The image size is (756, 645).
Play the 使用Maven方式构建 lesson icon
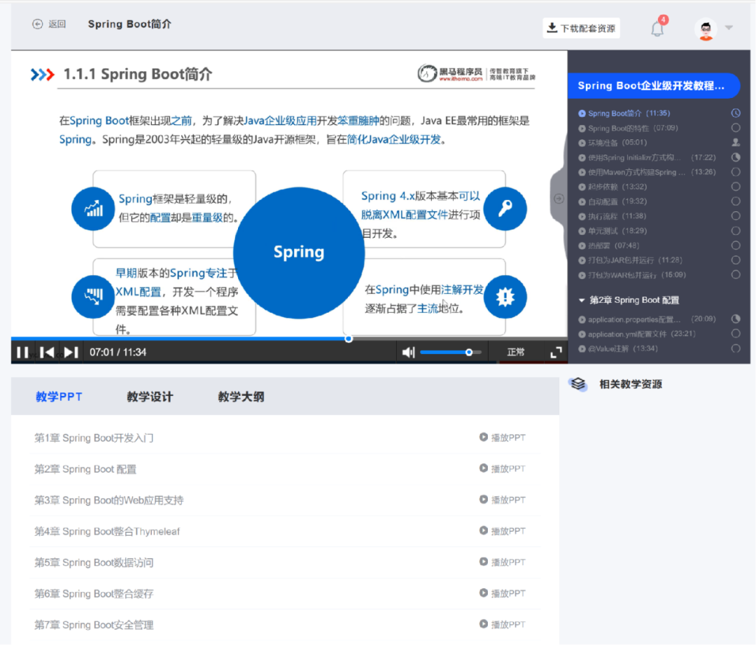click(582, 173)
